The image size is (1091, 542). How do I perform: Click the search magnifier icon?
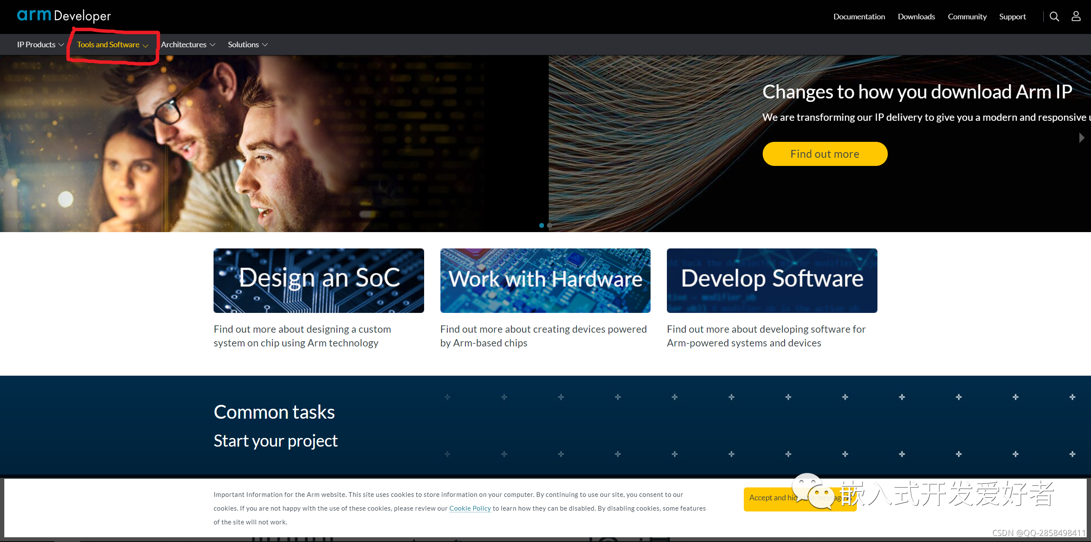click(x=1054, y=16)
